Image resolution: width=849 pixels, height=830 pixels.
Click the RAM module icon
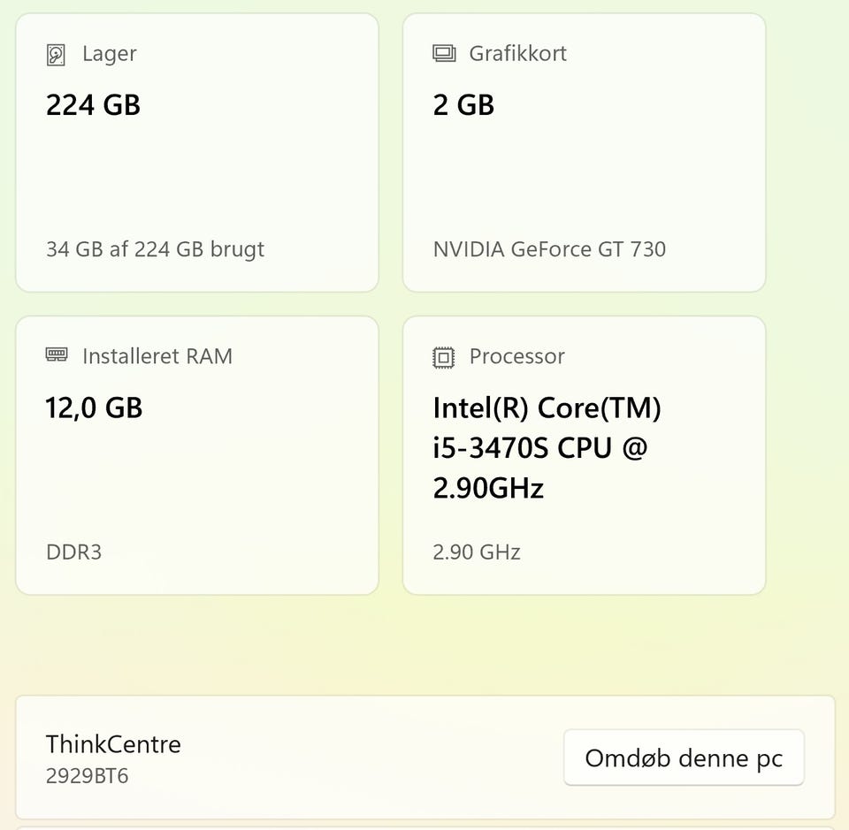point(56,355)
